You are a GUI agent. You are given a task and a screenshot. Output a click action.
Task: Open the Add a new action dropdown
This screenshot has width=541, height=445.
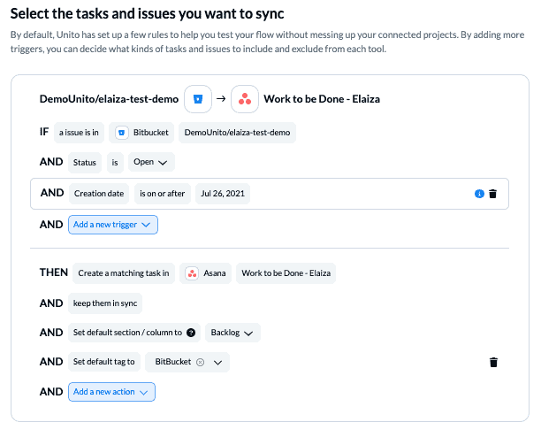point(111,392)
